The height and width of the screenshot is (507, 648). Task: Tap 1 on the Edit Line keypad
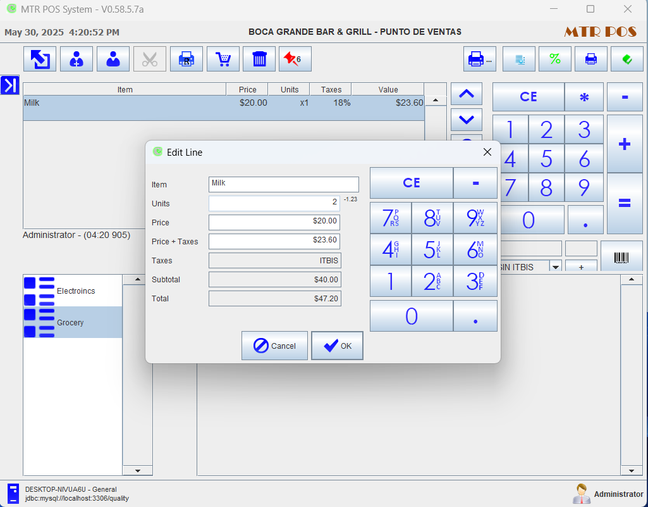[391, 281]
